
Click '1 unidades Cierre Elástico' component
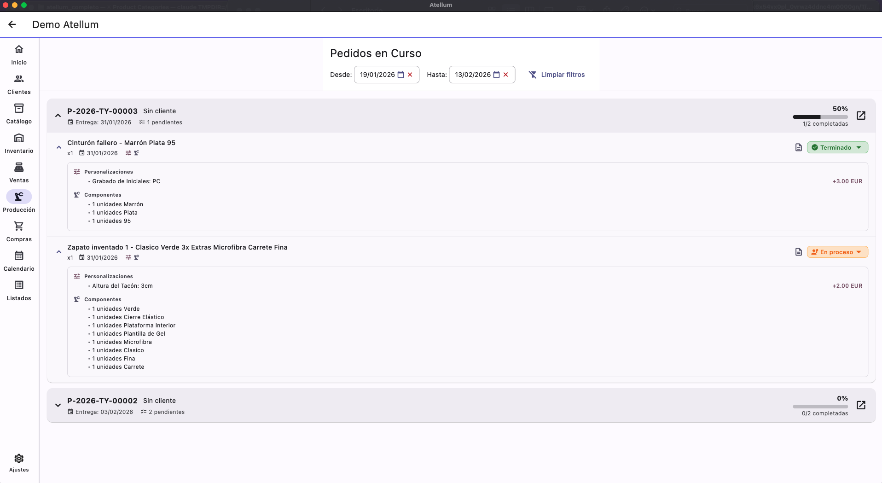(128, 317)
